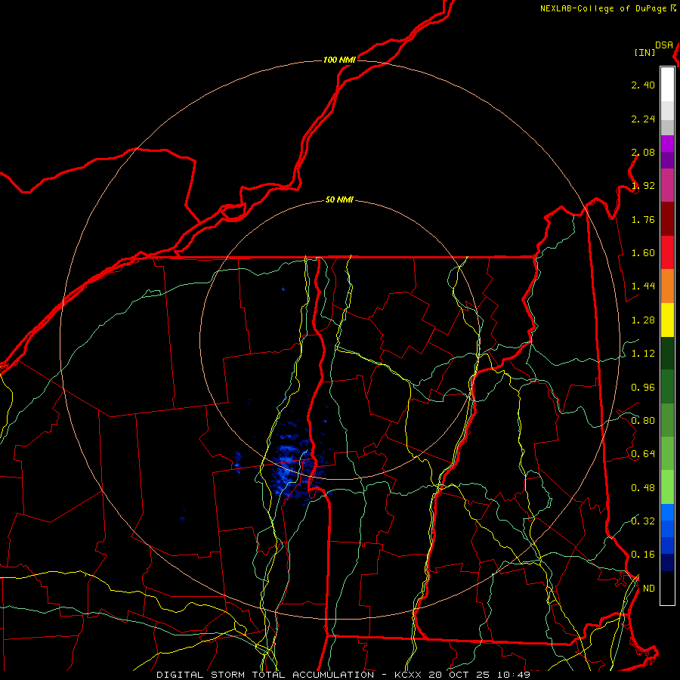680x680 pixels.
Task: Click the yellow swatch beside 1.28
Action: pos(667,320)
